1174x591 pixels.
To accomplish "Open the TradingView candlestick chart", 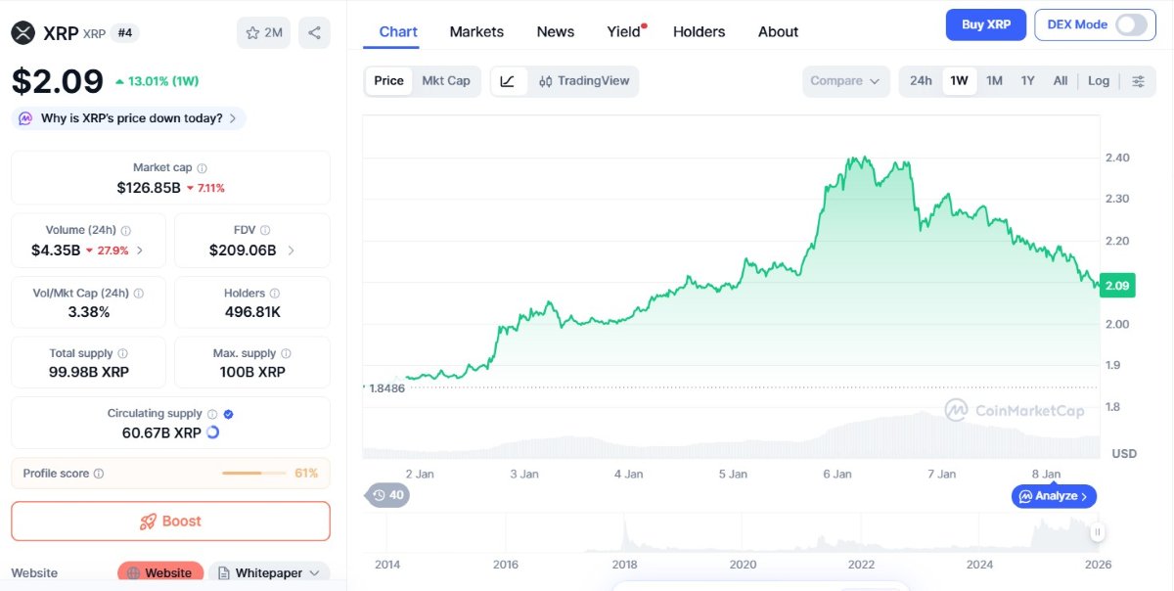I will (x=584, y=81).
